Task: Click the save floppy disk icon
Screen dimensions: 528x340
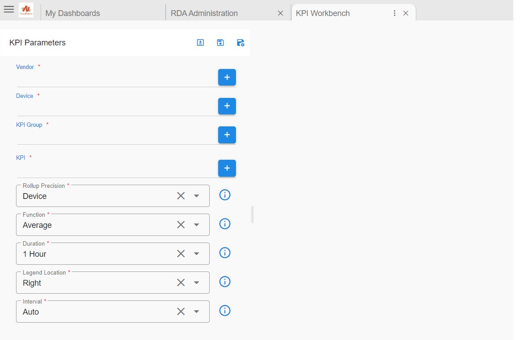Action: coord(220,43)
